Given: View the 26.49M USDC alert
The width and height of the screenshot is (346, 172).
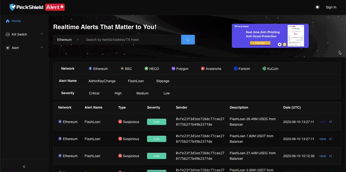Looking at the screenshot, I should point(323,122).
